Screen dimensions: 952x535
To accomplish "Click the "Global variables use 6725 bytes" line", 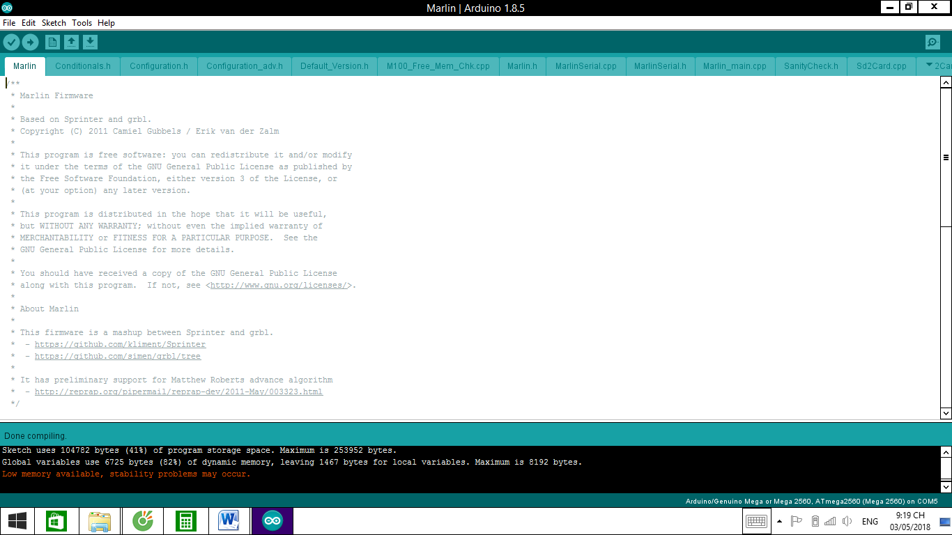I will (292, 463).
